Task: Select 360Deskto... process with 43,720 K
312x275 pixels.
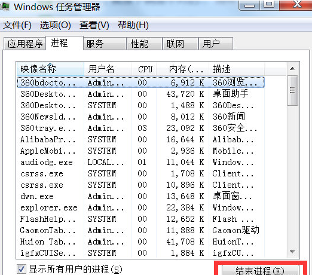Action: coord(140,94)
